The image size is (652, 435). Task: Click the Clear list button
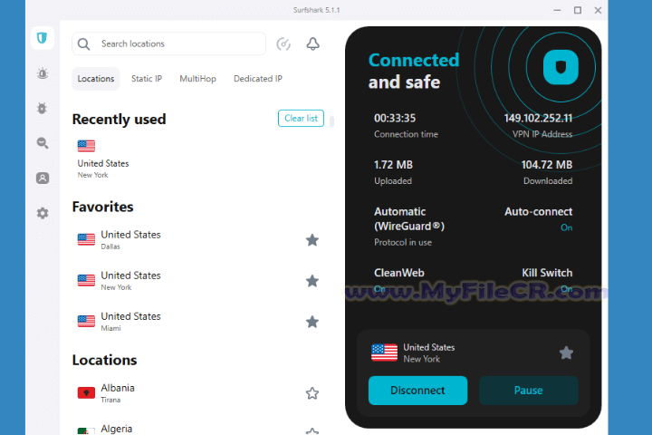(301, 118)
